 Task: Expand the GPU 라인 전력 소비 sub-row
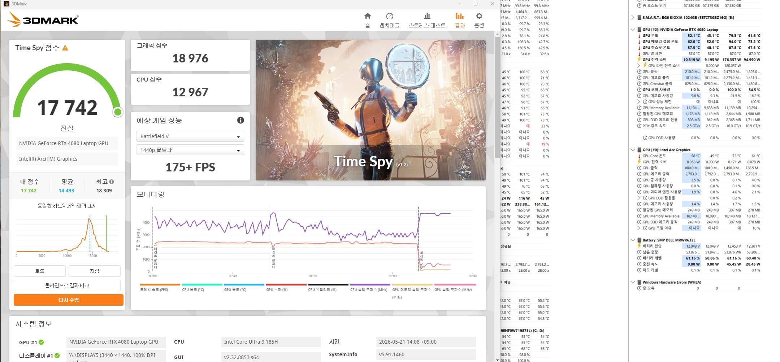pos(638,66)
